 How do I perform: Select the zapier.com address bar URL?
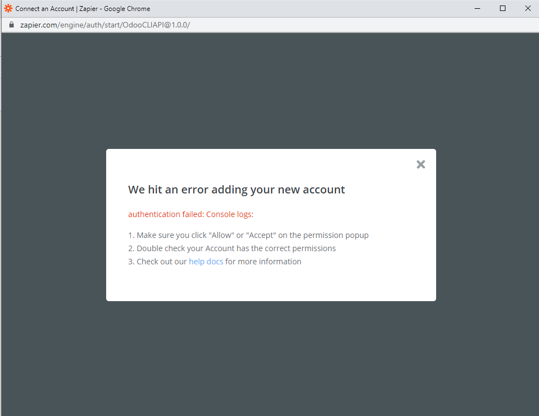tap(105, 25)
